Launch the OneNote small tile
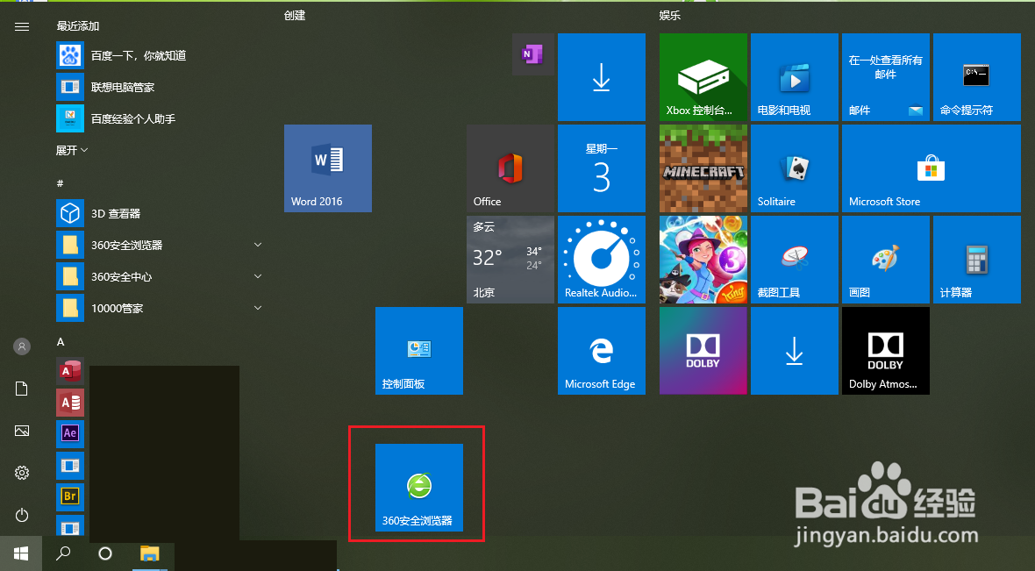The width and height of the screenshot is (1035, 571). 532,54
